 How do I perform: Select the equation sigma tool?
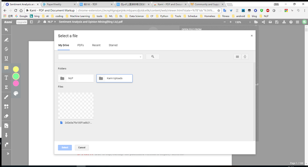click(6, 87)
